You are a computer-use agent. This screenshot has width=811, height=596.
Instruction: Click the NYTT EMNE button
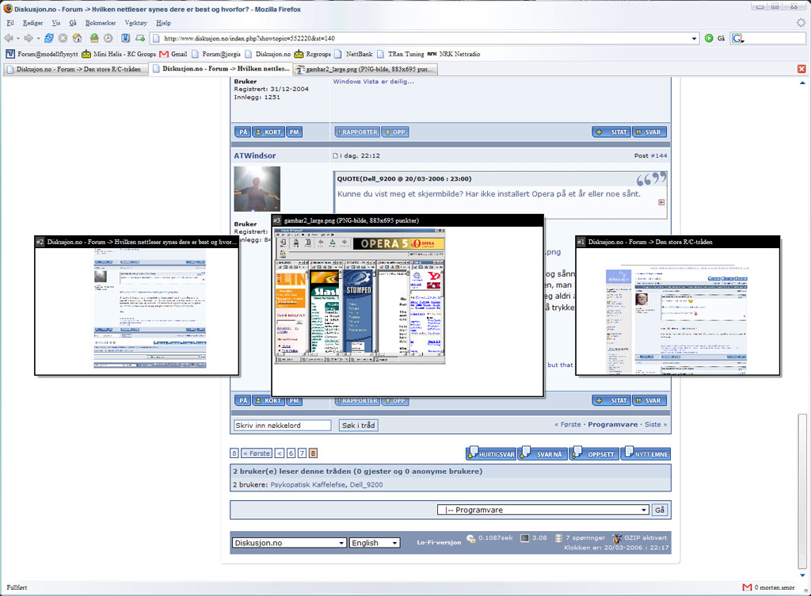click(645, 453)
